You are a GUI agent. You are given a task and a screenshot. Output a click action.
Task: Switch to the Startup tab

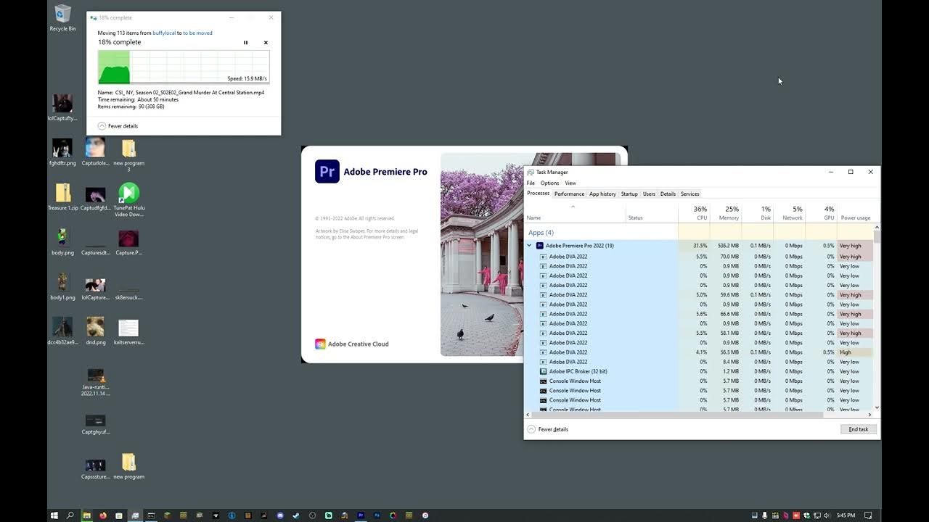[x=629, y=194]
